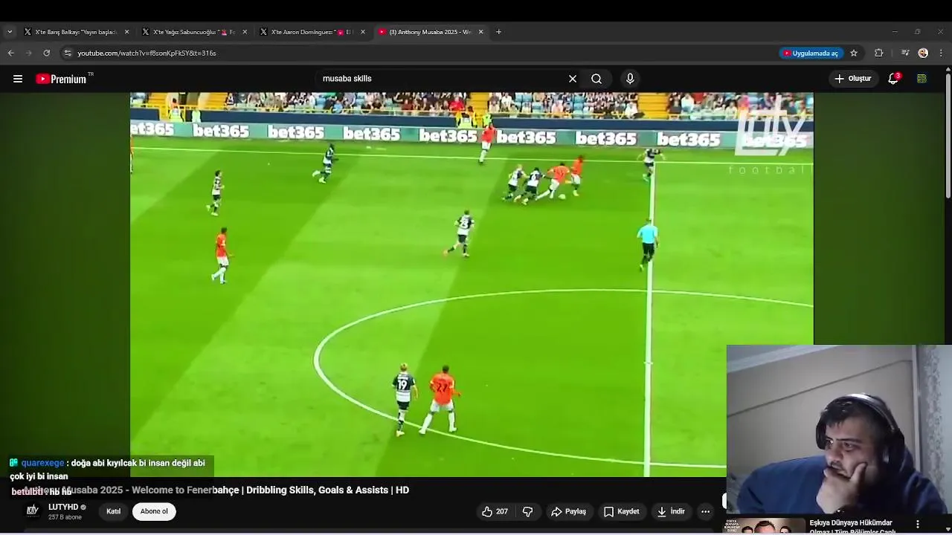View site information icon in address bar

coord(68,53)
